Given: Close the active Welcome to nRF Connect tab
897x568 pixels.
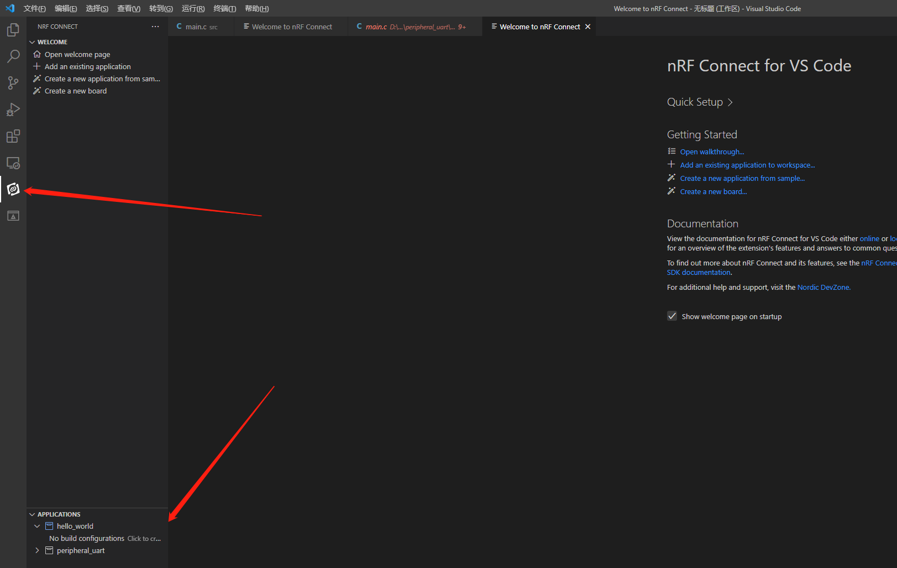Looking at the screenshot, I should click(x=587, y=27).
